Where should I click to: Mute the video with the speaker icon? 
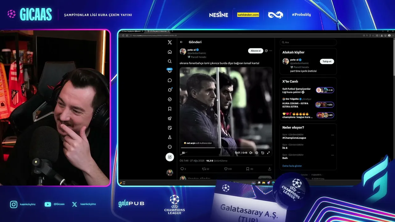251,153
